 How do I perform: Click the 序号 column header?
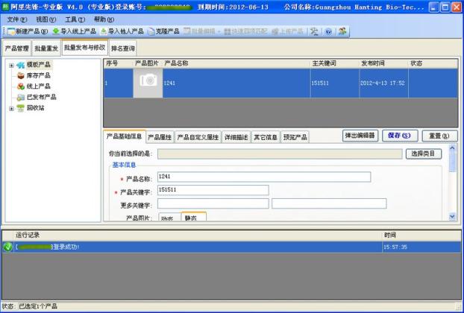[119, 63]
